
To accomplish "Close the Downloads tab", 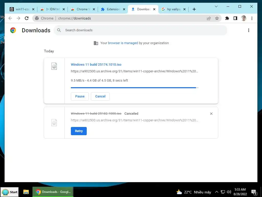I will coord(154,9).
